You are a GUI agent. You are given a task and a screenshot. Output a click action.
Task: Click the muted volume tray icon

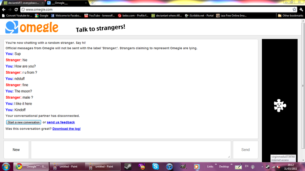279,167
